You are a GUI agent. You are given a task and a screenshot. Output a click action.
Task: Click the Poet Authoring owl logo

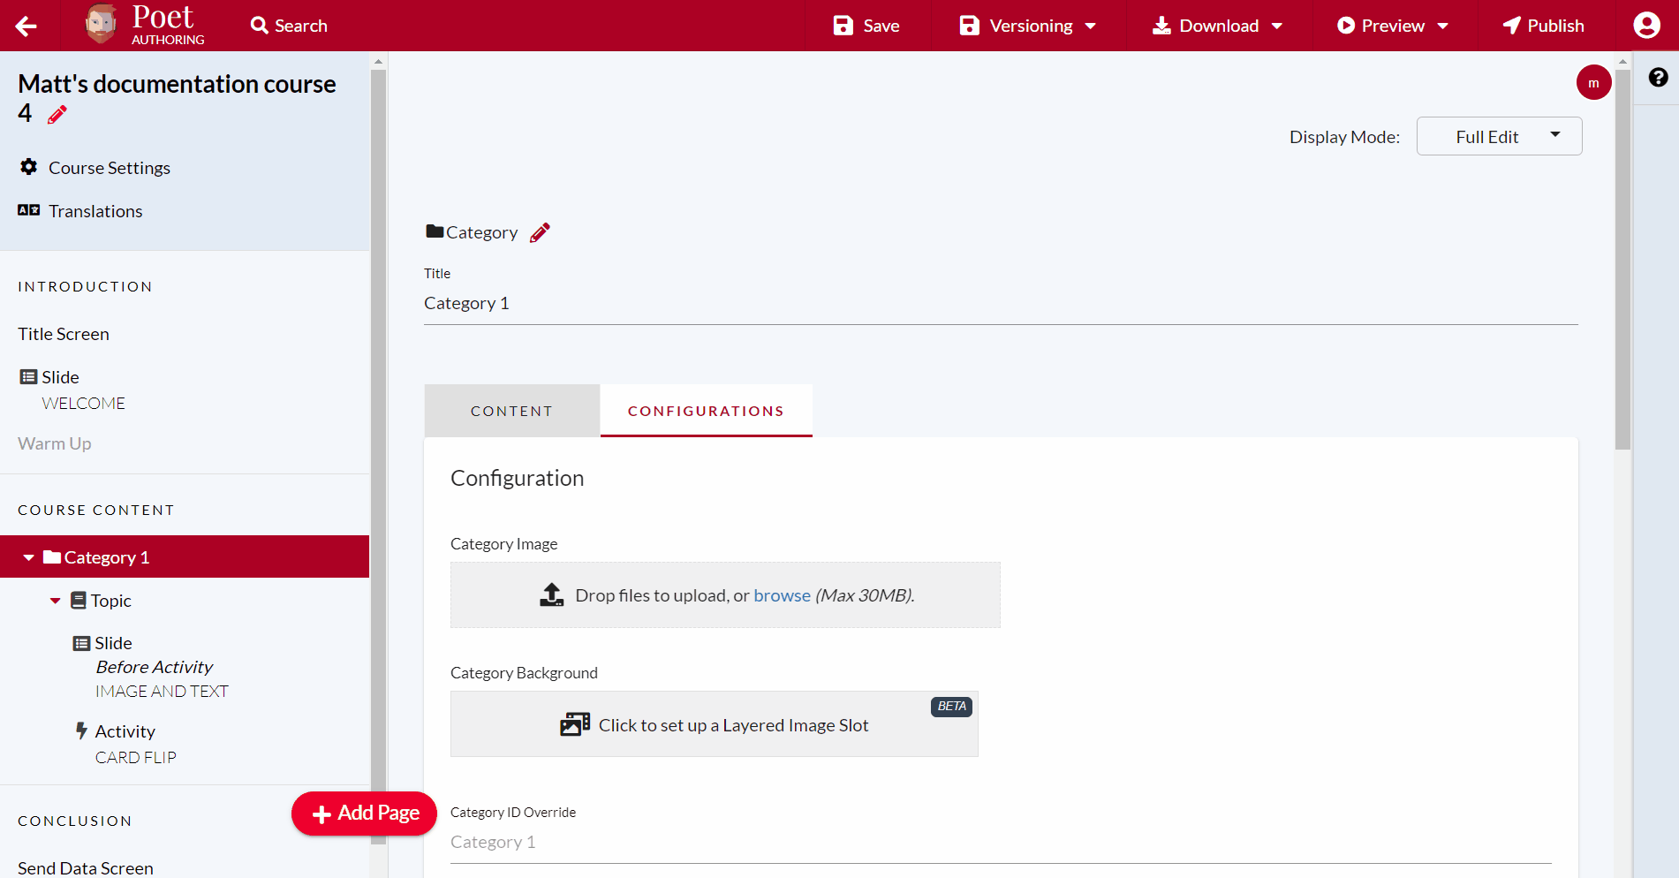(x=100, y=23)
